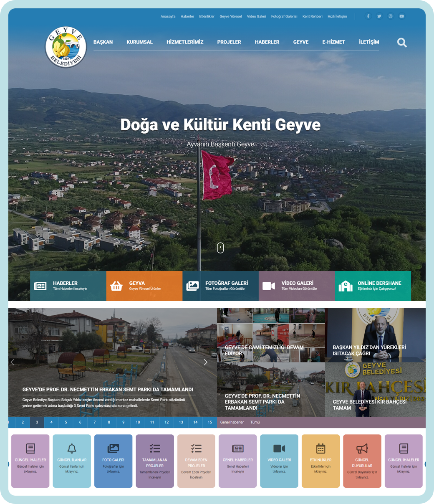Open the Kurumsal main menu item
The image size is (434, 504).
(x=139, y=42)
